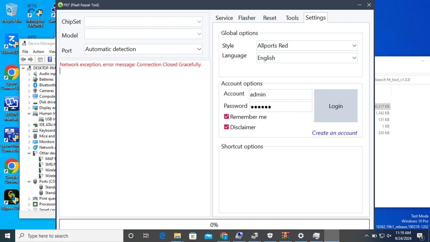Click Help icon in Device Manager toolbar
Screen dimensions: 430x242
click(x=50, y=59)
